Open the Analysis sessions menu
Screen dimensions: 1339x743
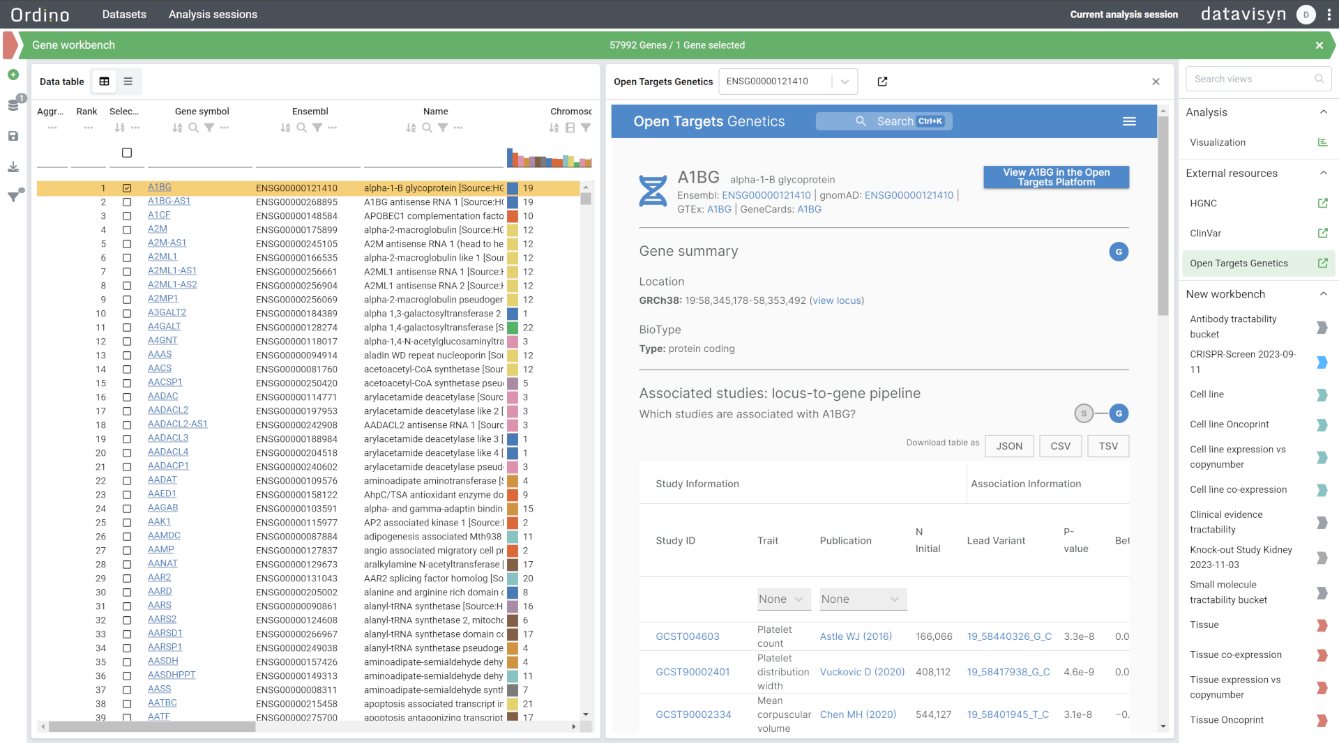(x=213, y=15)
